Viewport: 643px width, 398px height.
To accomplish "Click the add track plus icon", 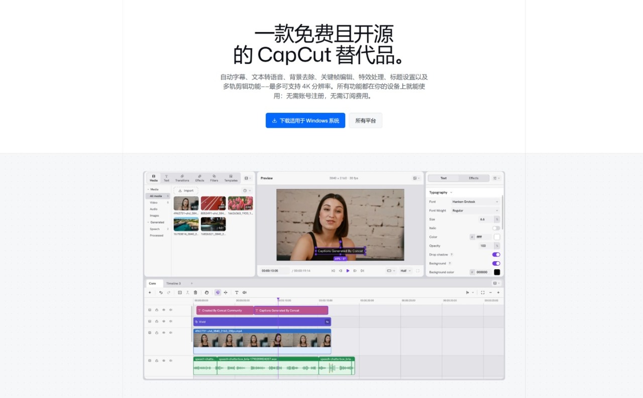I will coord(150,292).
